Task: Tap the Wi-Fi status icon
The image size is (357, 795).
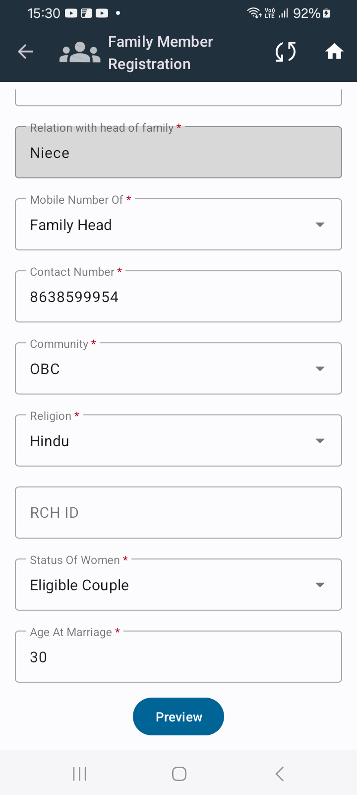Action: click(254, 13)
